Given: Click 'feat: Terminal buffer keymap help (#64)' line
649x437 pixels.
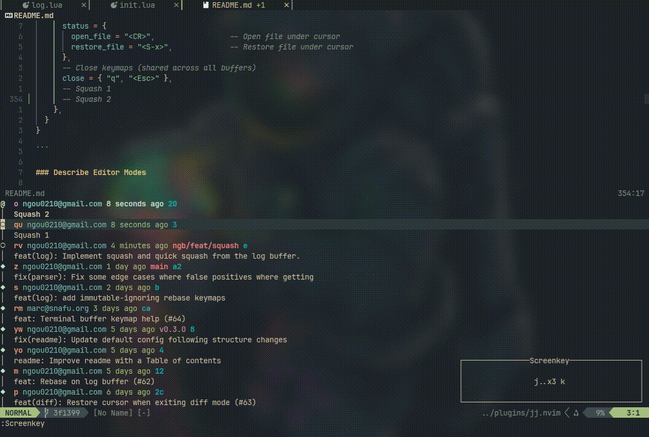Looking at the screenshot, I should (x=99, y=319).
